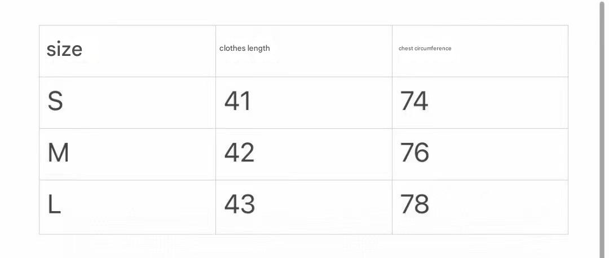The image size is (609, 258).
Task: Select the clothes length value 42
Action: click(239, 153)
